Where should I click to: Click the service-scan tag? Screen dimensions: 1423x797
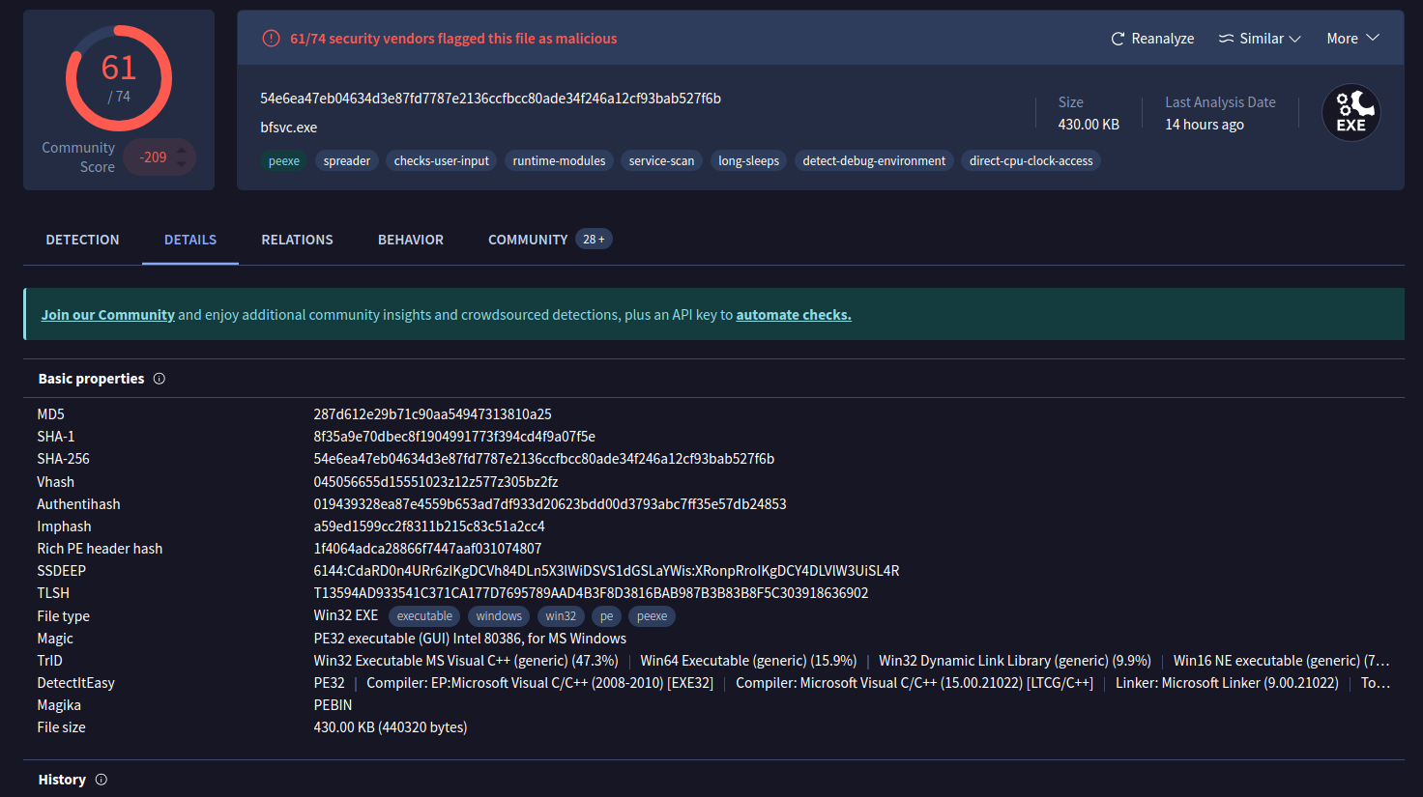point(661,161)
